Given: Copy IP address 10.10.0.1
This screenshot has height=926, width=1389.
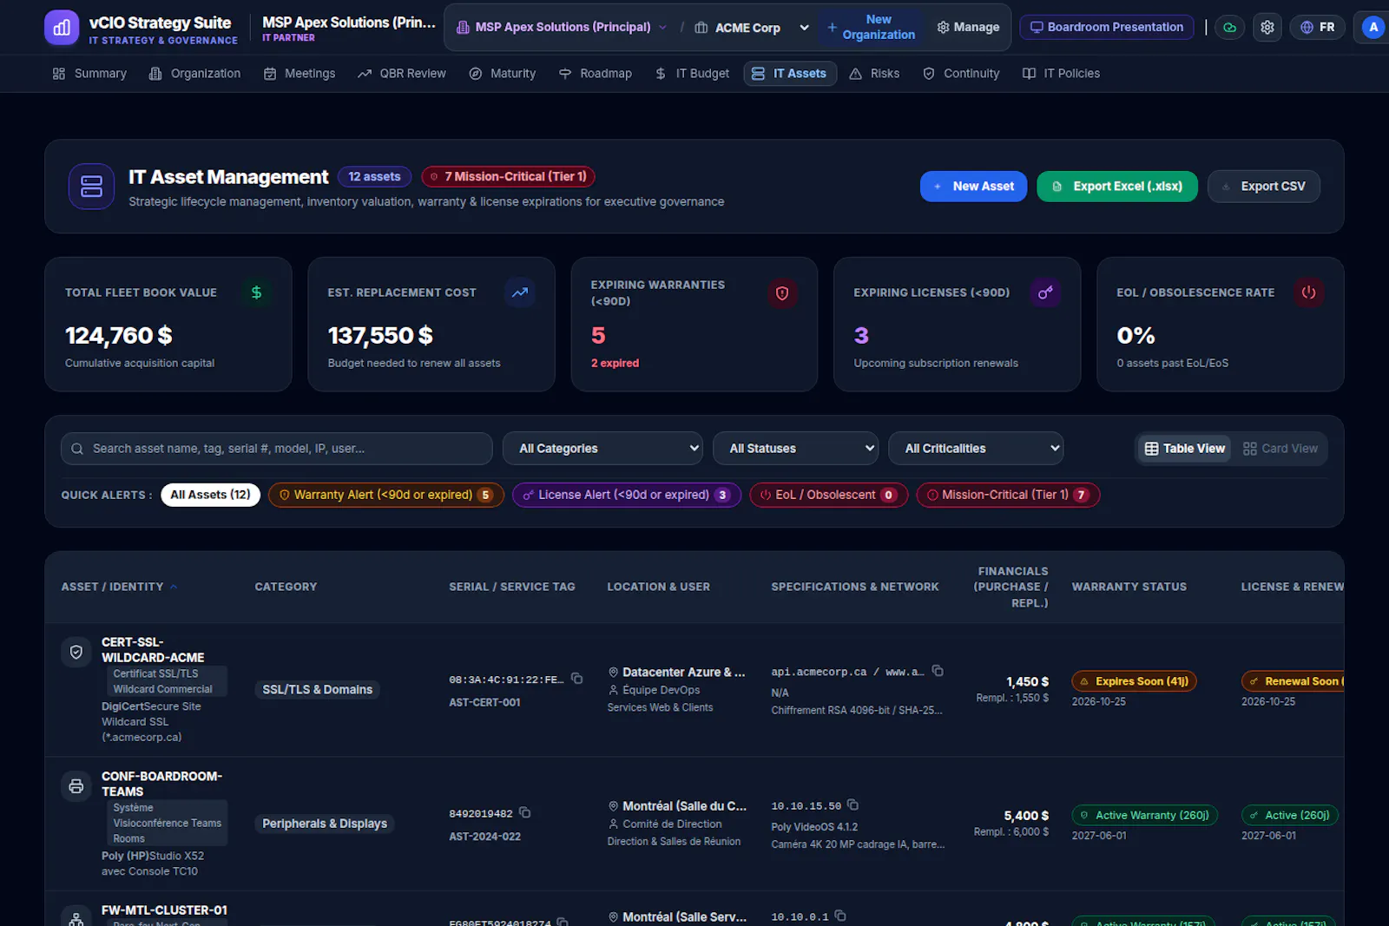Looking at the screenshot, I should (840, 916).
